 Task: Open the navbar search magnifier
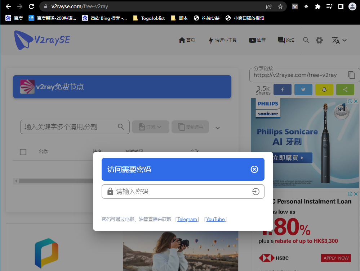click(306, 40)
